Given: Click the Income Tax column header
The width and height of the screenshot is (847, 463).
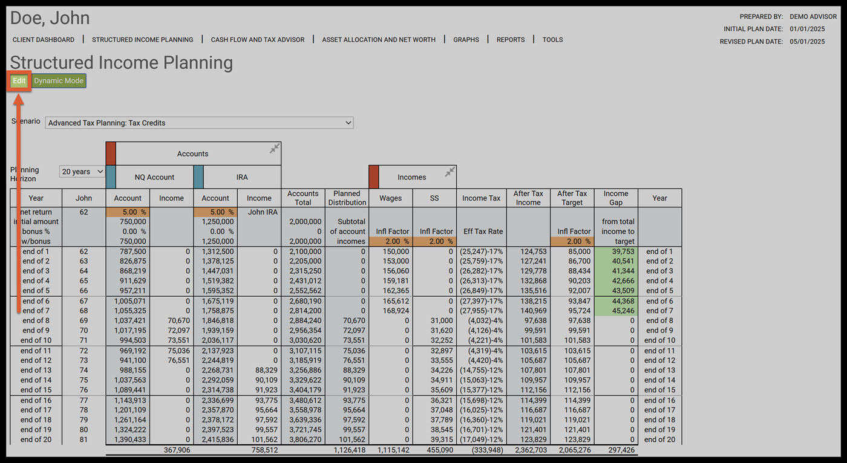Looking at the screenshot, I should coord(482,198).
